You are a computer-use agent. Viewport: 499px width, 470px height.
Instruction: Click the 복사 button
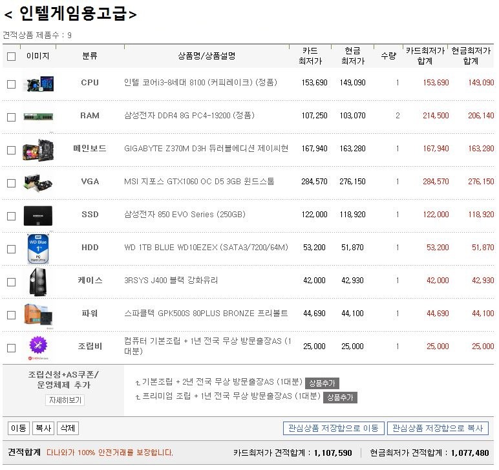43,429
